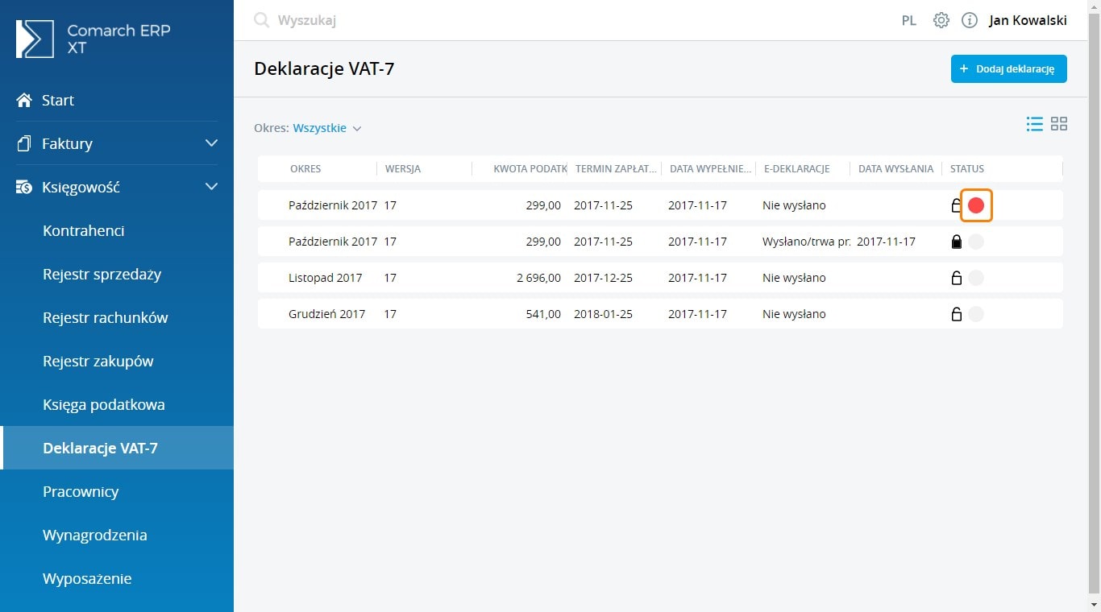Click the lock icon for Listopad 2017
This screenshot has height=612, width=1101.
tap(957, 278)
